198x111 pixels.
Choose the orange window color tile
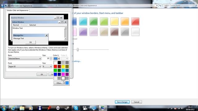coord(125,22)
